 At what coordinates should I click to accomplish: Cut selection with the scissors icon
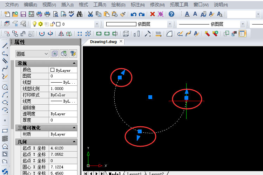tap(90, 14)
